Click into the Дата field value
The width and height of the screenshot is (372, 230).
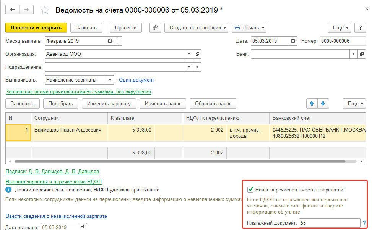click(x=270, y=41)
